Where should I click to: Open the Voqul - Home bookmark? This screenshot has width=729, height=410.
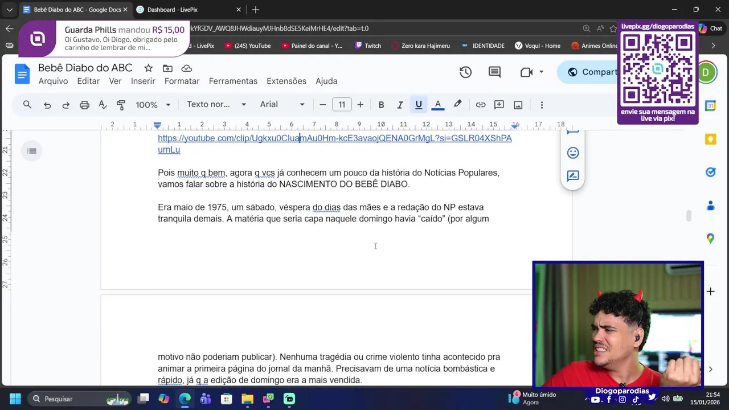pyautogui.click(x=537, y=46)
